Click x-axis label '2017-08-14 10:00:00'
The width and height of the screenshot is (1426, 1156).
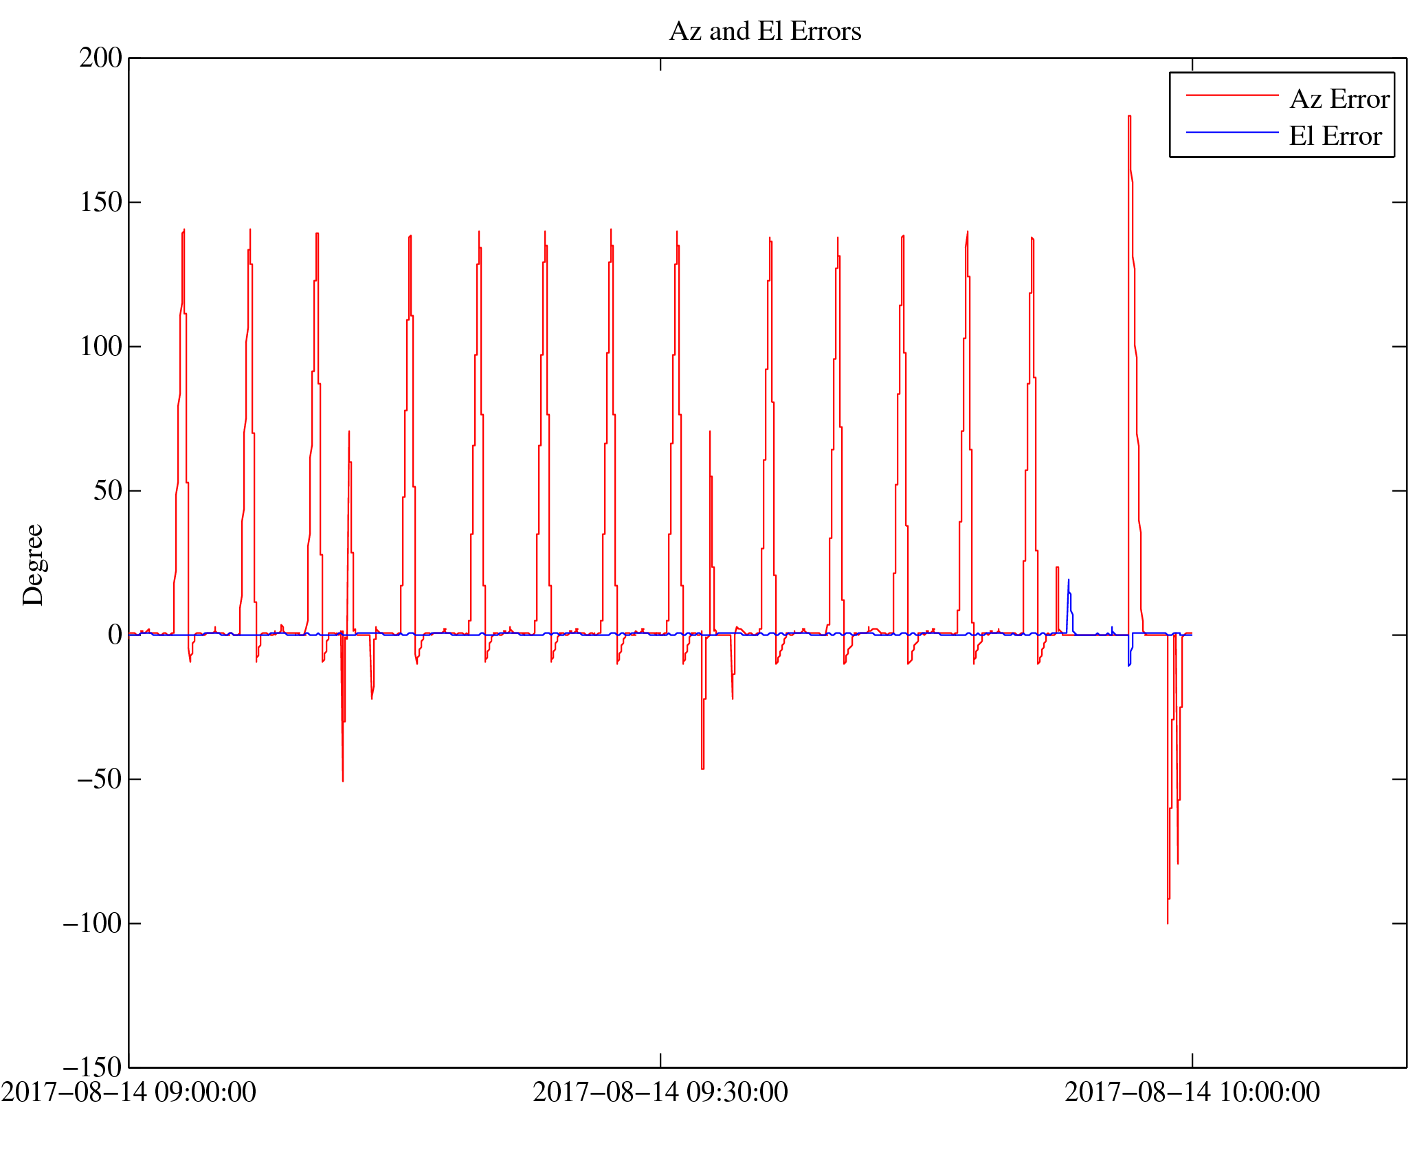[x=1192, y=1092]
